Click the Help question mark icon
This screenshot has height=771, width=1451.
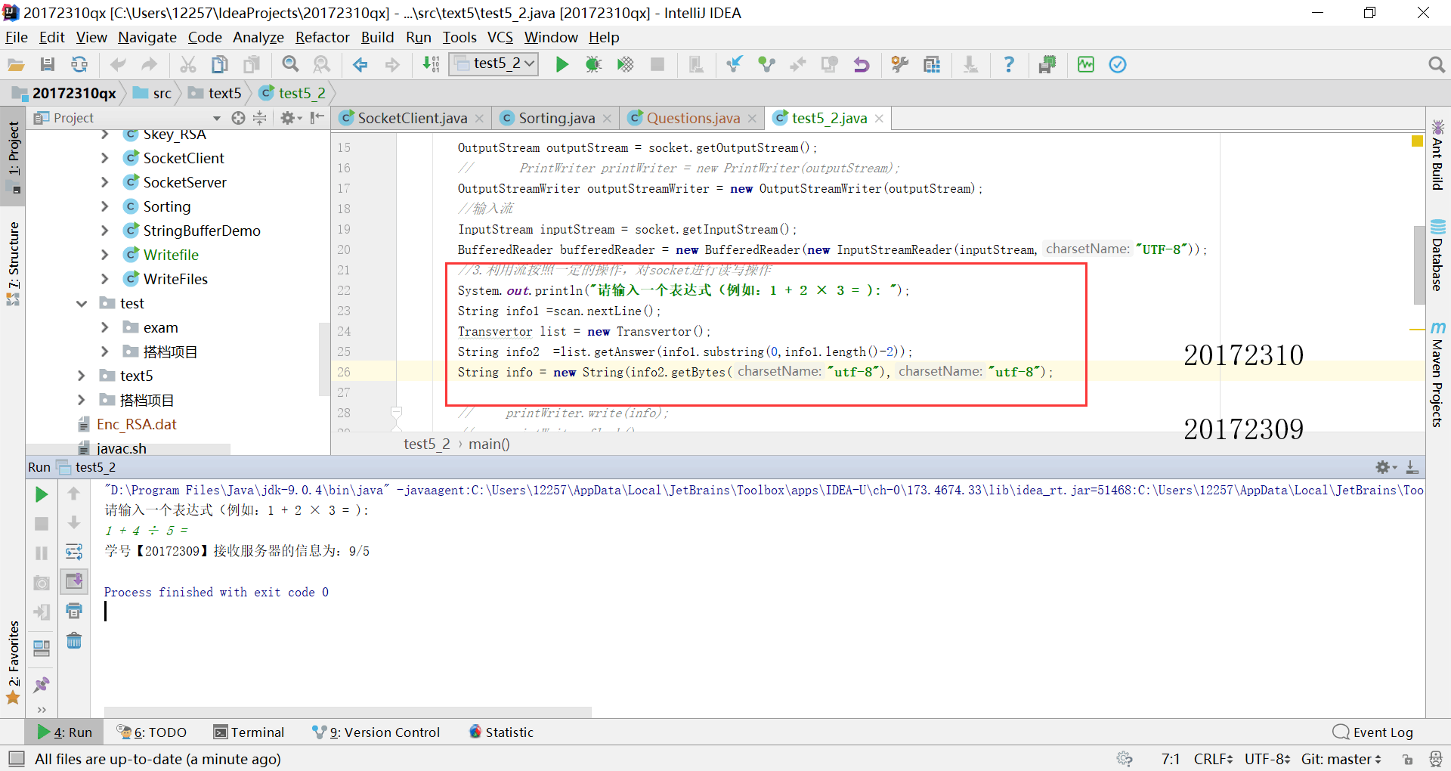(1009, 65)
